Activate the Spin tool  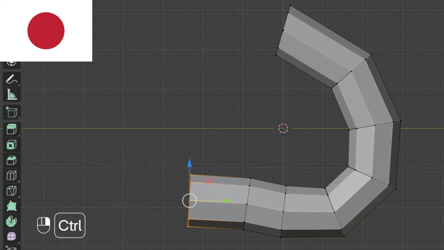(x=11, y=221)
